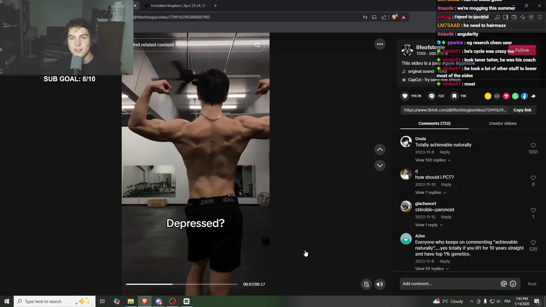Viewport: 546px width, 307px height.
Task: Open a new browser tab with plus
Action: pos(215,6)
